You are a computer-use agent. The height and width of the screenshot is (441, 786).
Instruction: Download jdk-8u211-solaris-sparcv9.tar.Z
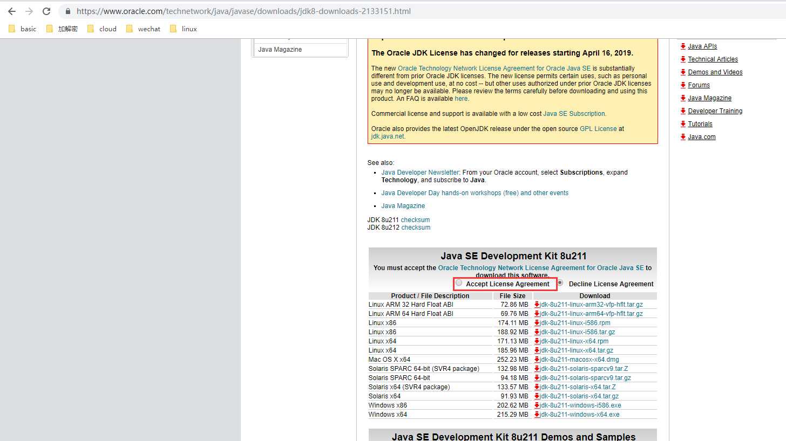tap(584, 369)
